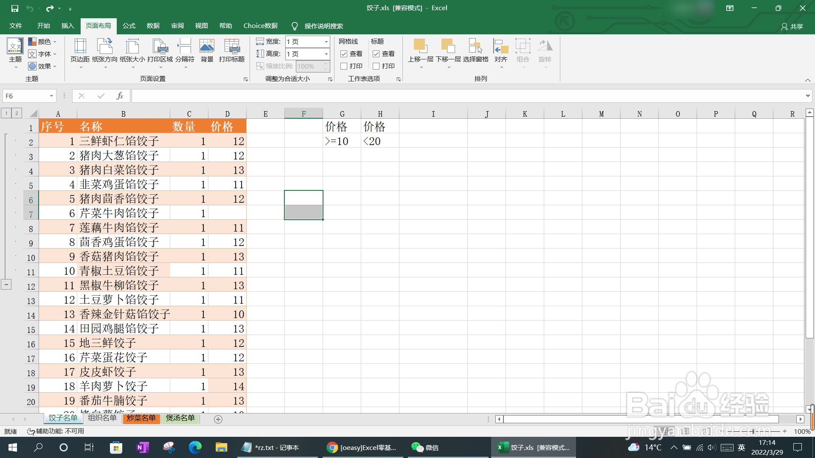The height and width of the screenshot is (458, 815).
Task: Collapse the row group with minus button
Action: [x=6, y=284]
